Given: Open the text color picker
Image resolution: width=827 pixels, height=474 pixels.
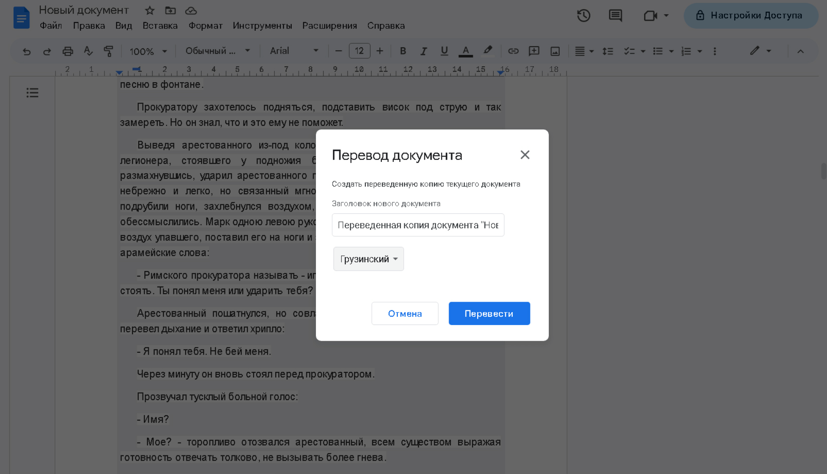Looking at the screenshot, I should point(466,51).
